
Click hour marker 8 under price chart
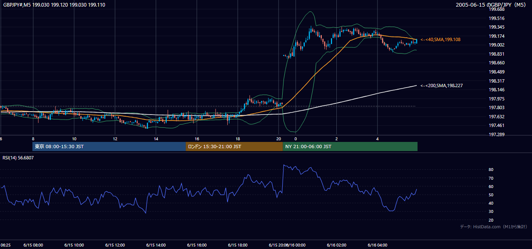click(x=33, y=139)
